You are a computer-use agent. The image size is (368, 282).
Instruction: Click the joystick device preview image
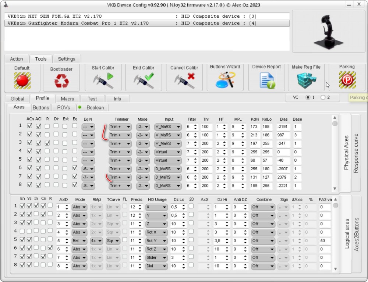(x=329, y=31)
